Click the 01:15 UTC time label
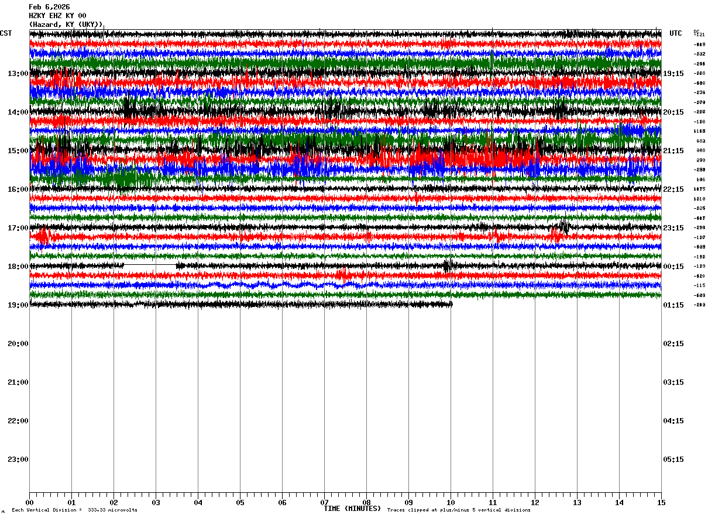The width and height of the screenshot is (708, 518). 673,305
